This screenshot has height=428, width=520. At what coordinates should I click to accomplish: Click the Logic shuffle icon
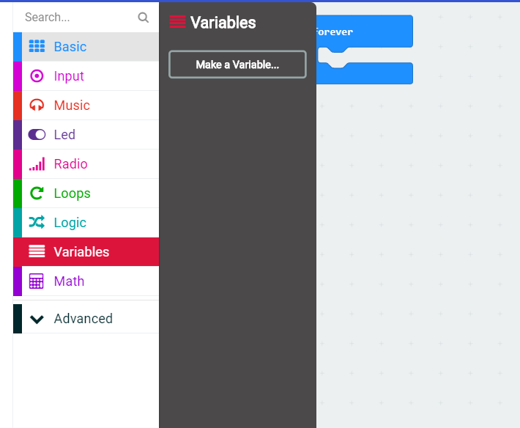point(37,222)
